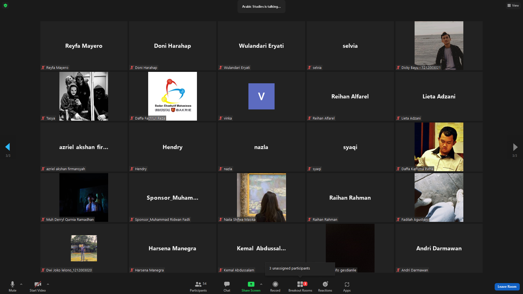This screenshot has width=523, height=294.
Task: Click the Lieta Adzani name label
Action: click(x=411, y=118)
